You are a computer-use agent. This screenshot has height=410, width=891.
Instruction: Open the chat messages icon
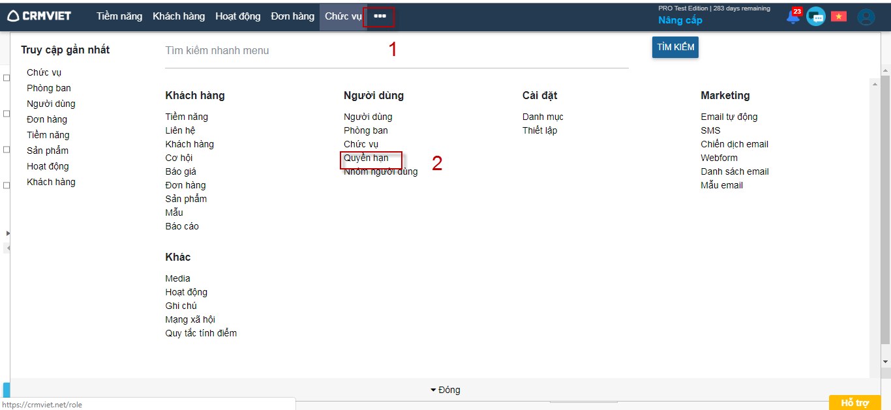[x=815, y=16]
